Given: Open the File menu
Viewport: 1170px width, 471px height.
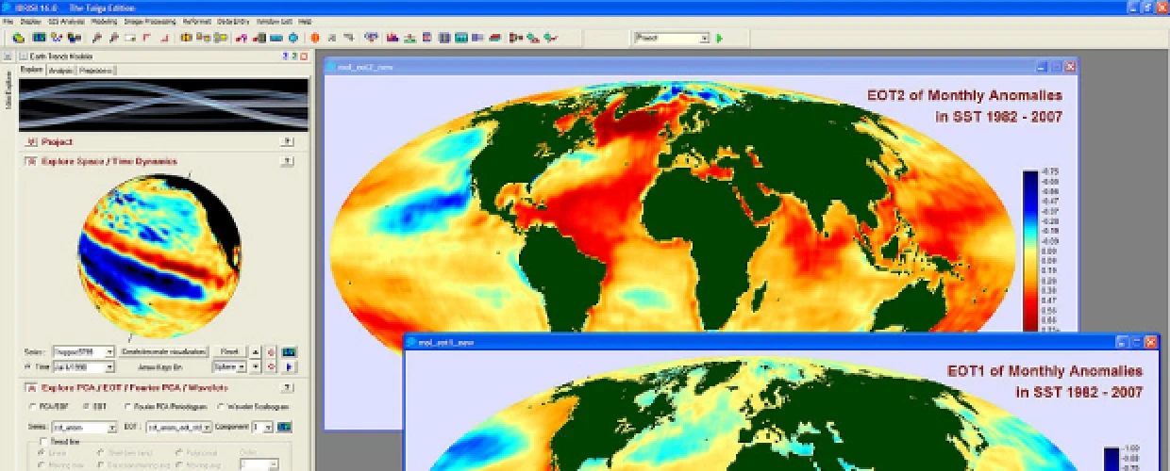Looking at the screenshot, I should tap(8, 21).
